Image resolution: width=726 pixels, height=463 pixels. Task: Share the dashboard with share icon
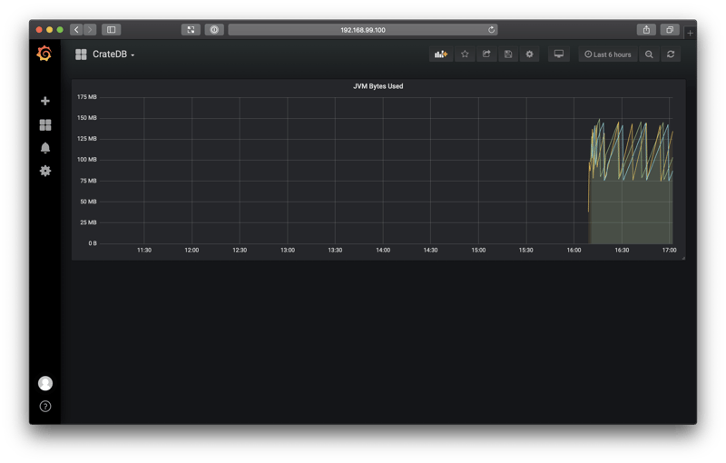pyautogui.click(x=486, y=54)
